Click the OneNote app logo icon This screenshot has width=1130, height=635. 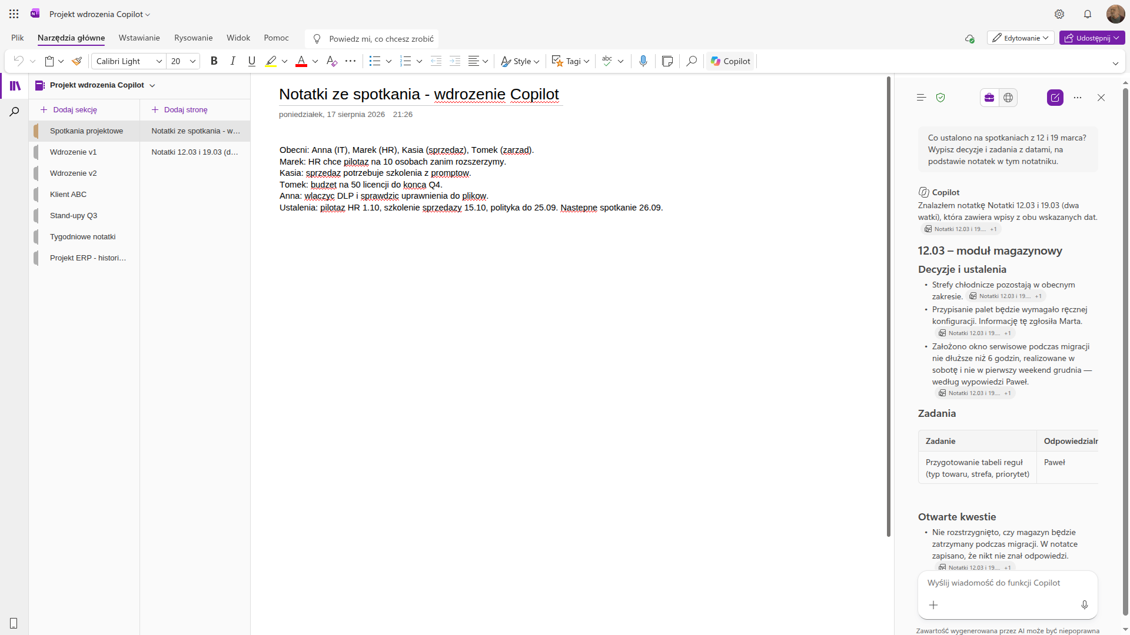click(x=35, y=14)
